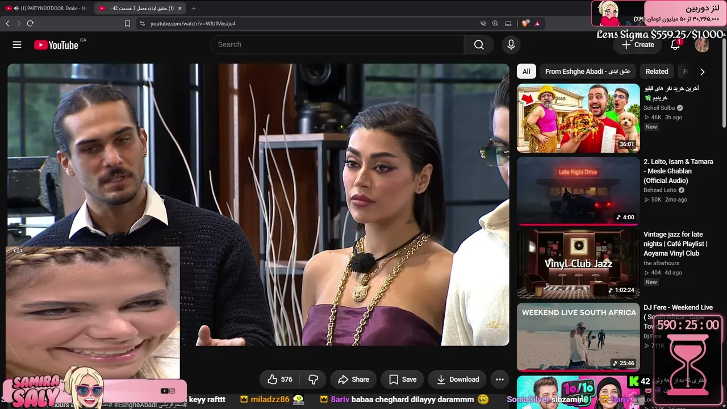Save the video to a playlist
Viewport: 727px width, 409px height.
(x=403, y=379)
